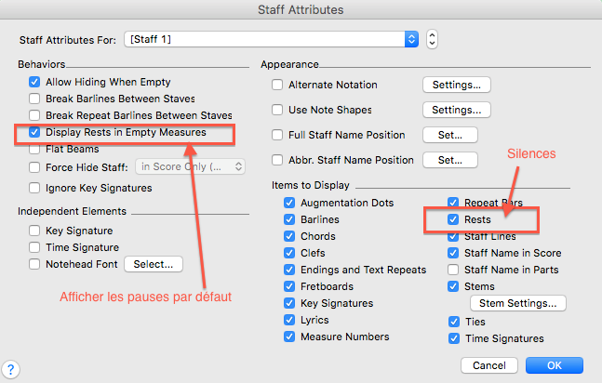Click Select button for Notehead Font
Screen dimensions: 602x383
154,264
